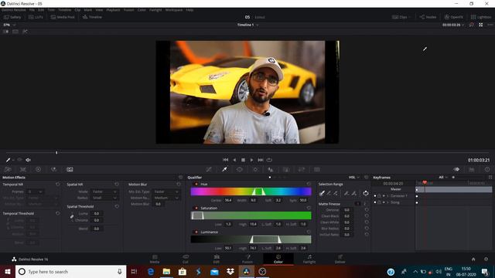Open the Clips panel
The height and width of the screenshot is (278, 495).
coord(401,17)
